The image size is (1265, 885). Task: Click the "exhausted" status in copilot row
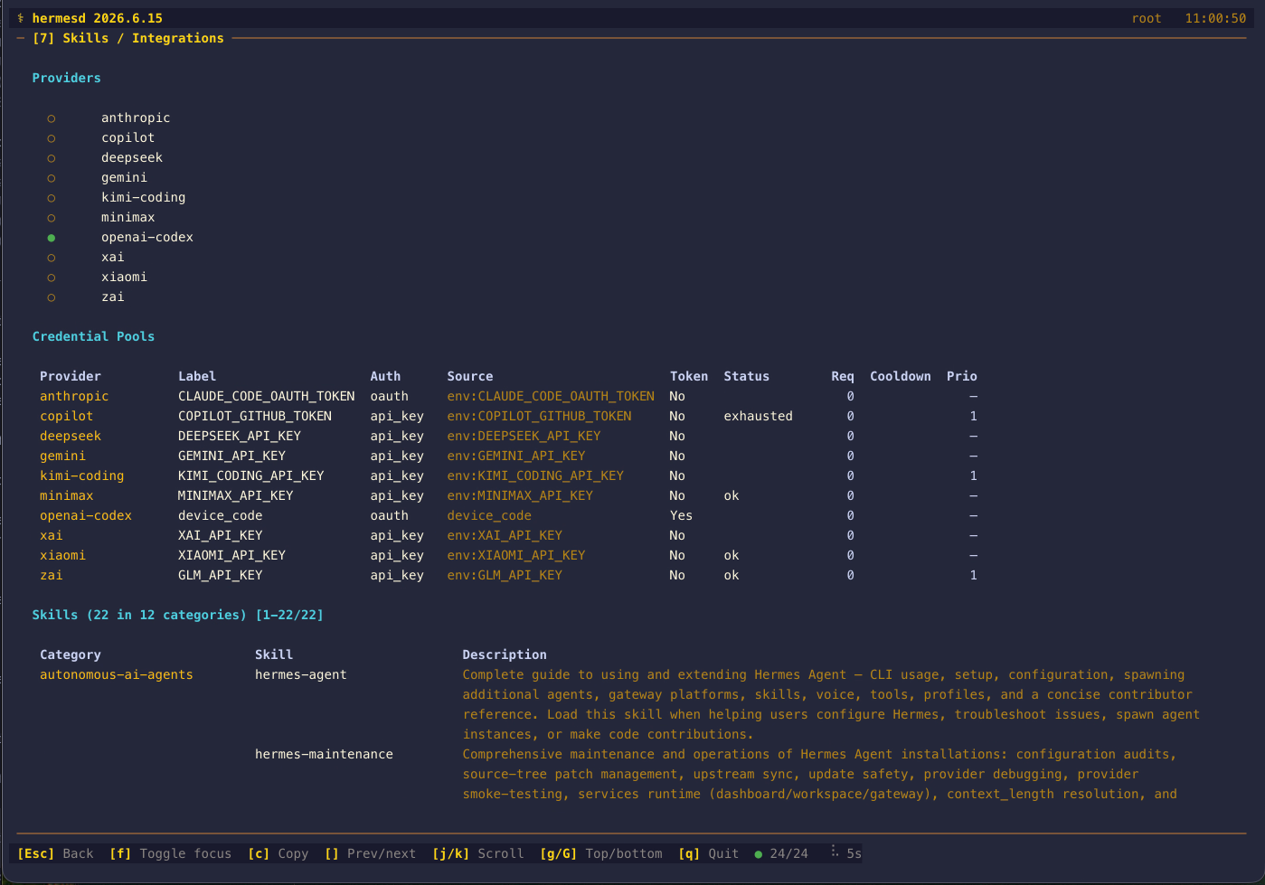759,416
